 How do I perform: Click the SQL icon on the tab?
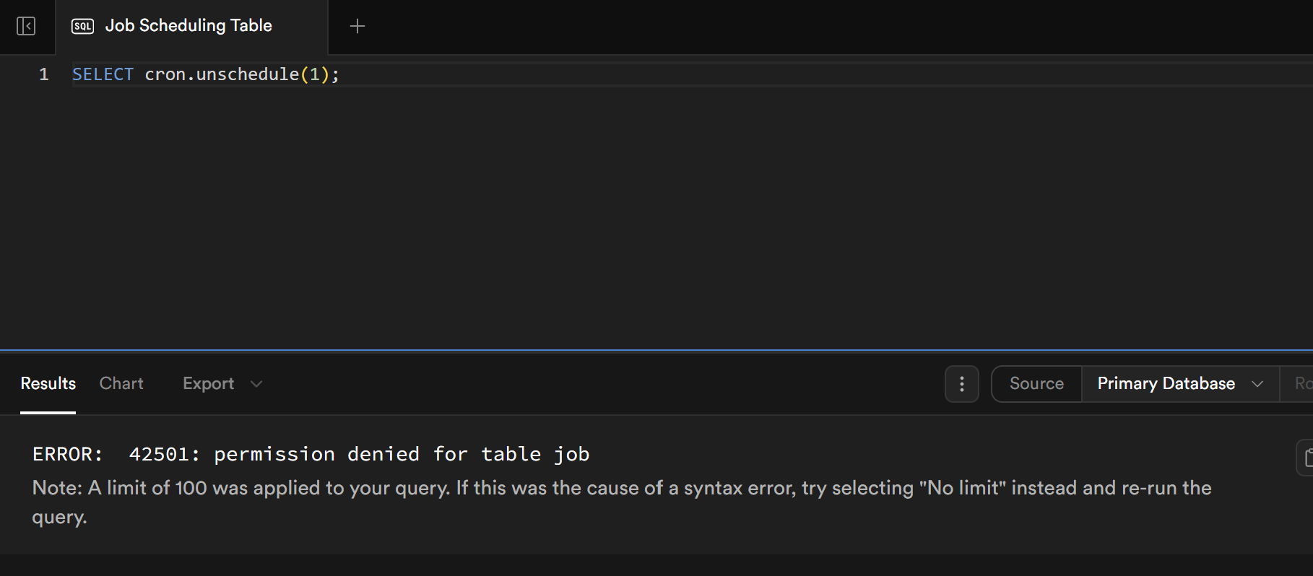pyautogui.click(x=82, y=27)
